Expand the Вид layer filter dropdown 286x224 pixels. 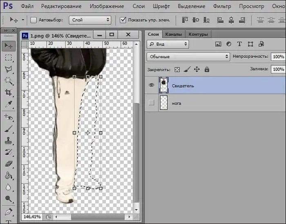[168, 44]
